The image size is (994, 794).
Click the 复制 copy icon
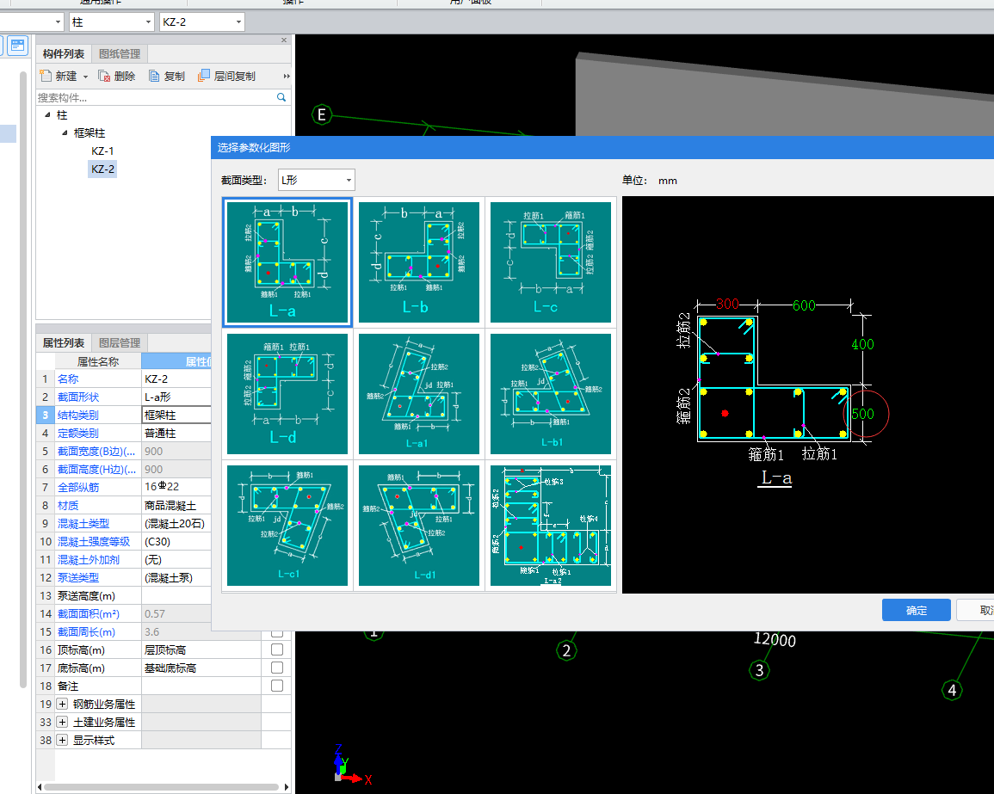pos(154,76)
